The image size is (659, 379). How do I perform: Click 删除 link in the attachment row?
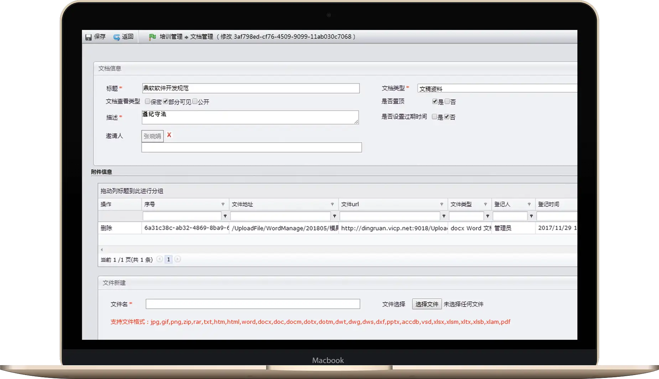(106, 228)
